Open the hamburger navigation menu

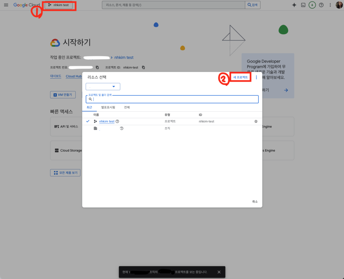coord(6,5)
